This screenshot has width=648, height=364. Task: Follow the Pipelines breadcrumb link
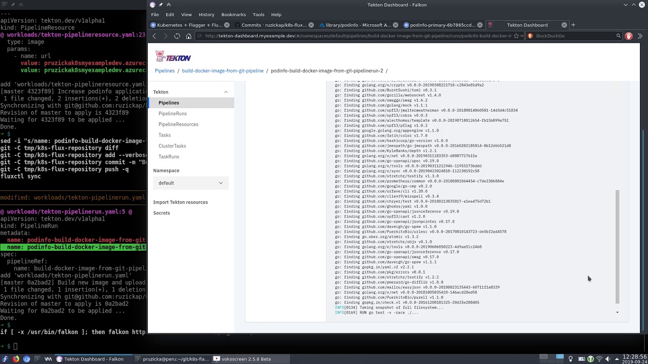tap(165, 71)
